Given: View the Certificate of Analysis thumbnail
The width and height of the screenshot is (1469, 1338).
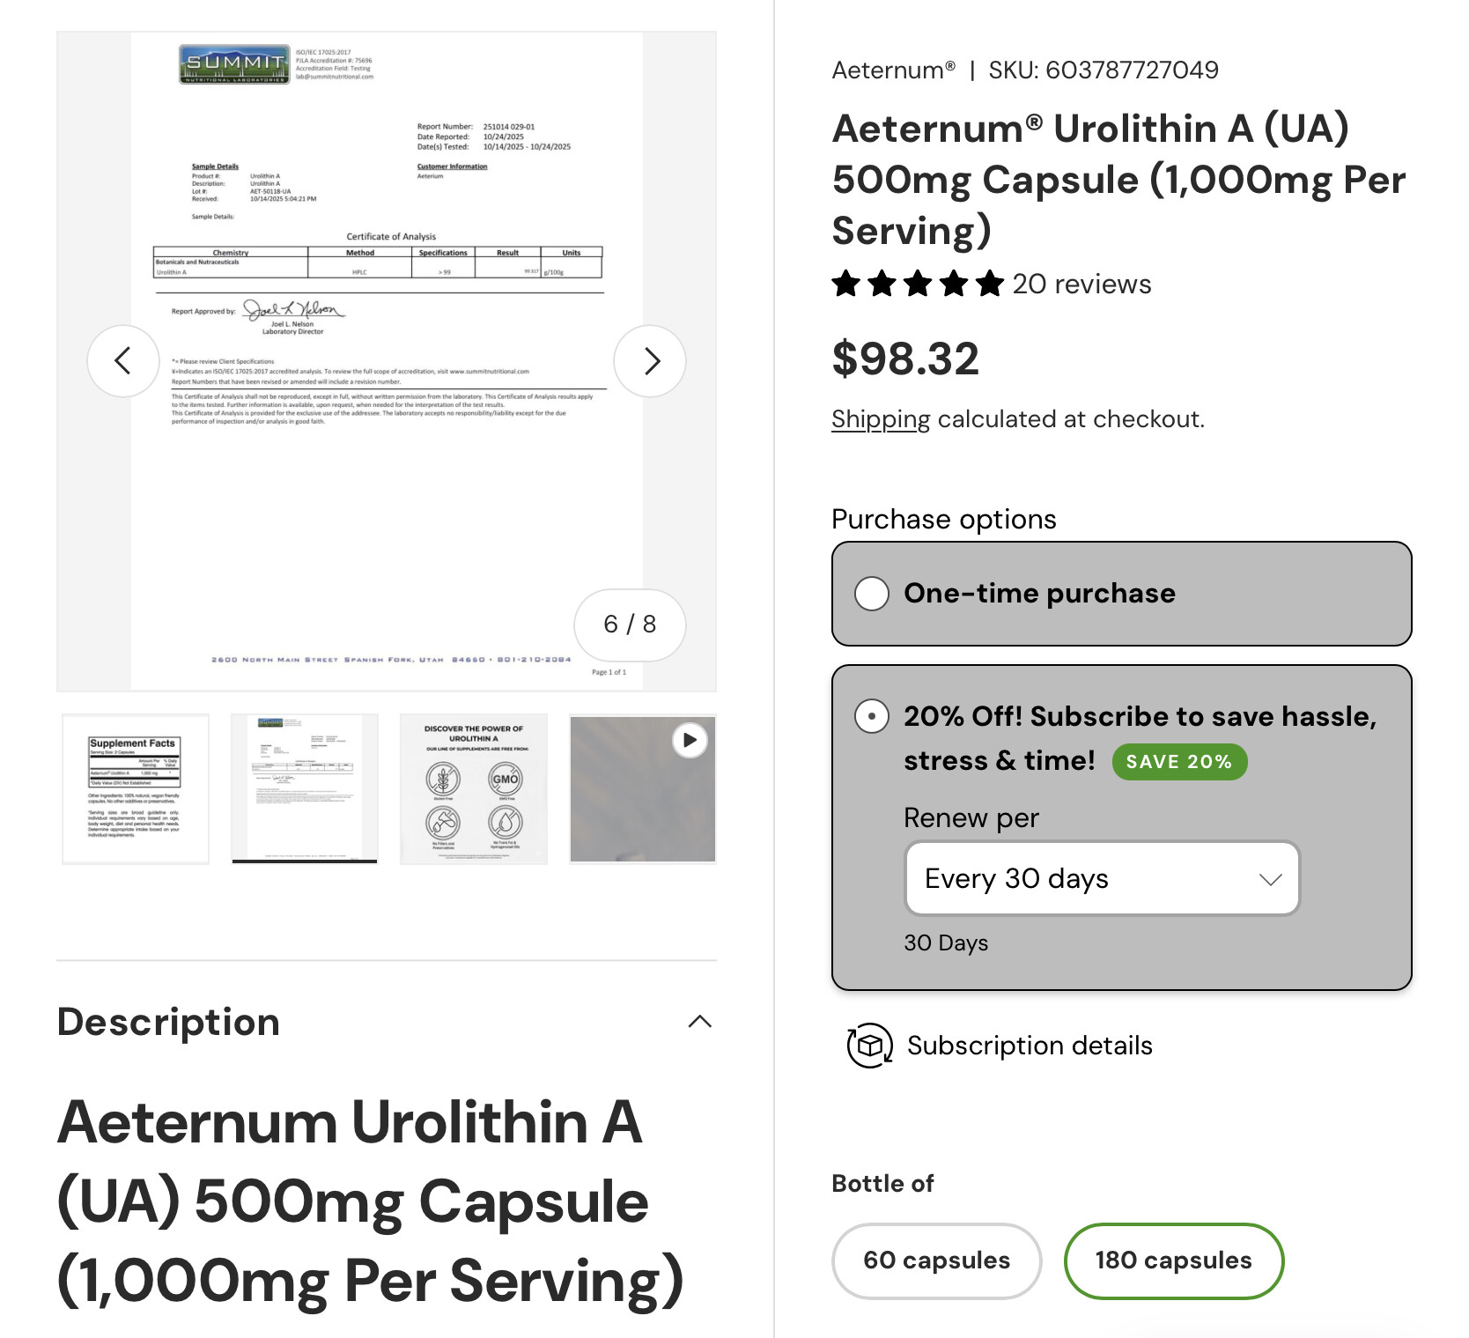Looking at the screenshot, I should pyautogui.click(x=305, y=788).
